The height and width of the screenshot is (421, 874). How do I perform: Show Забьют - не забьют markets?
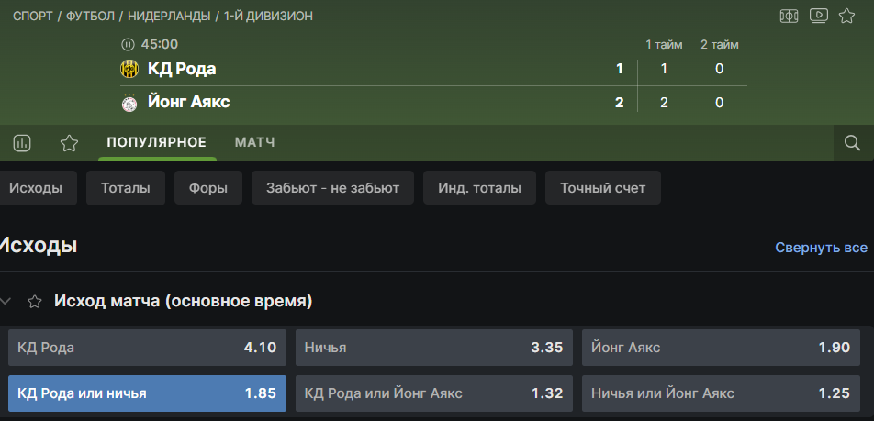coord(332,188)
